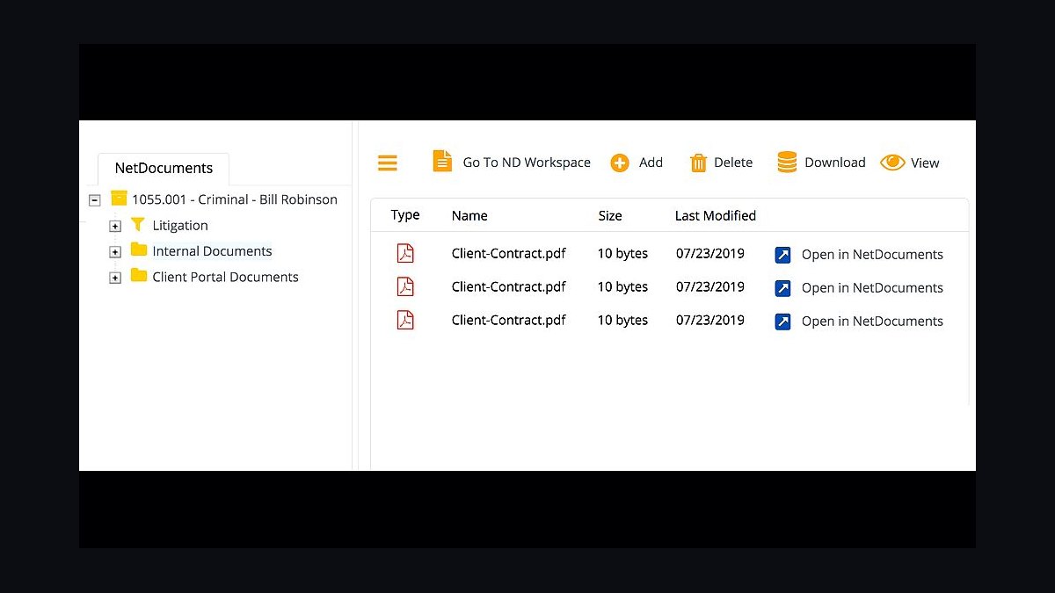The image size is (1055, 593).
Task: Click the Download stack icon
Action: [788, 163]
